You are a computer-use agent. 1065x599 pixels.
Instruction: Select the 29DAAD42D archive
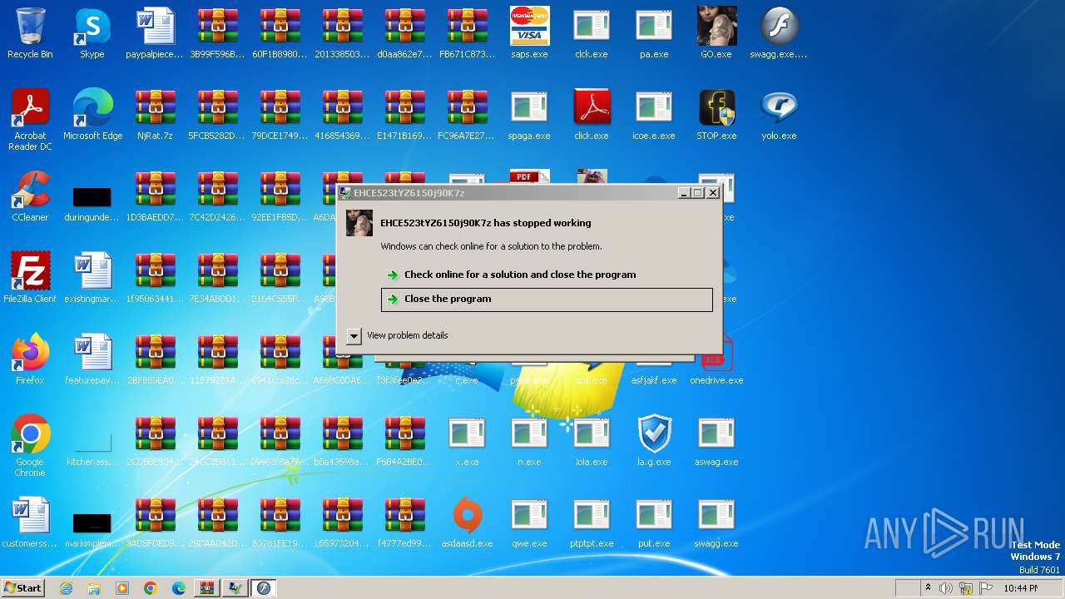pos(217,522)
